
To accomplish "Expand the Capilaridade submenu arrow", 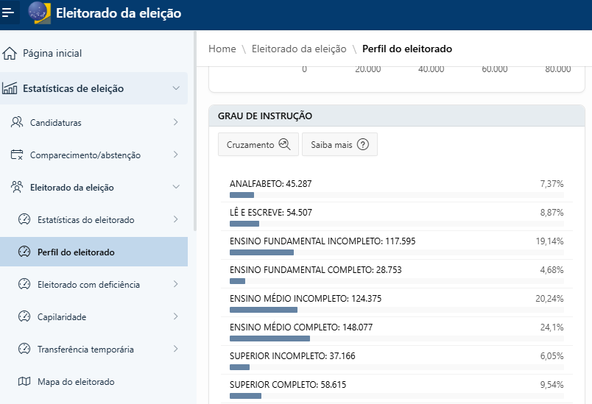I will [175, 316].
